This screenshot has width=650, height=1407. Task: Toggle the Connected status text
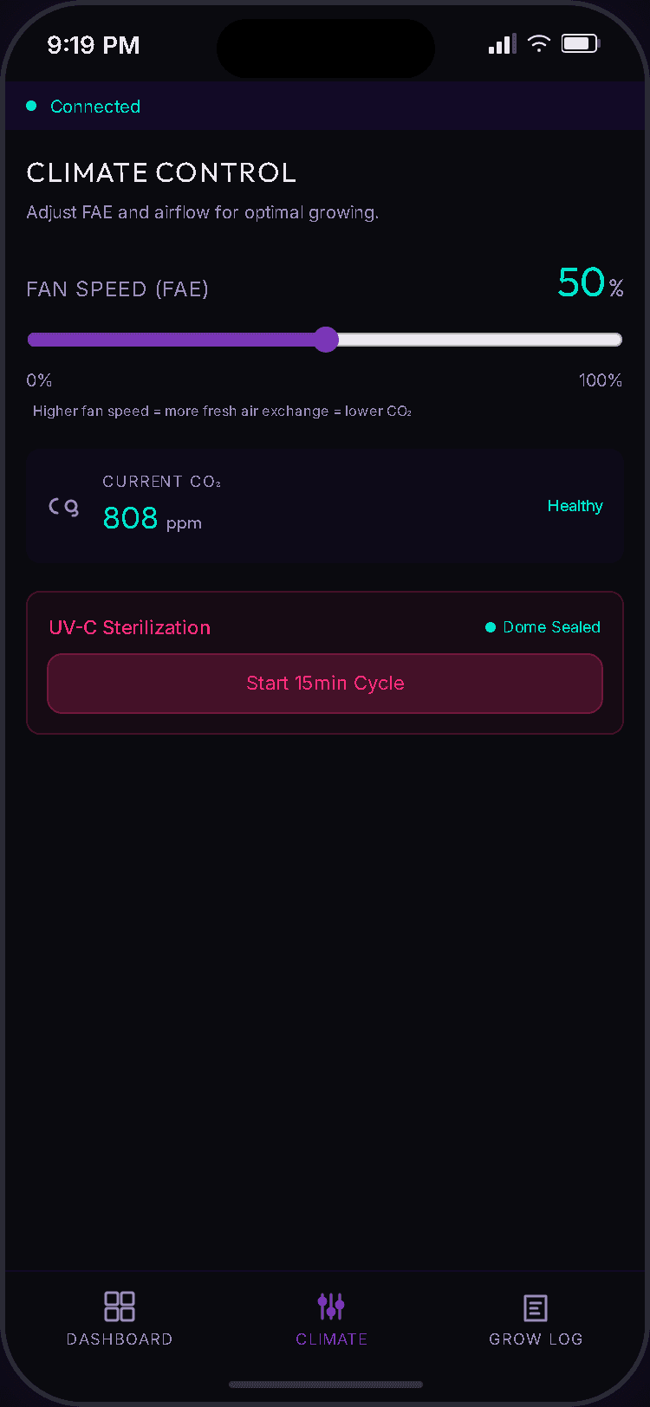95,106
